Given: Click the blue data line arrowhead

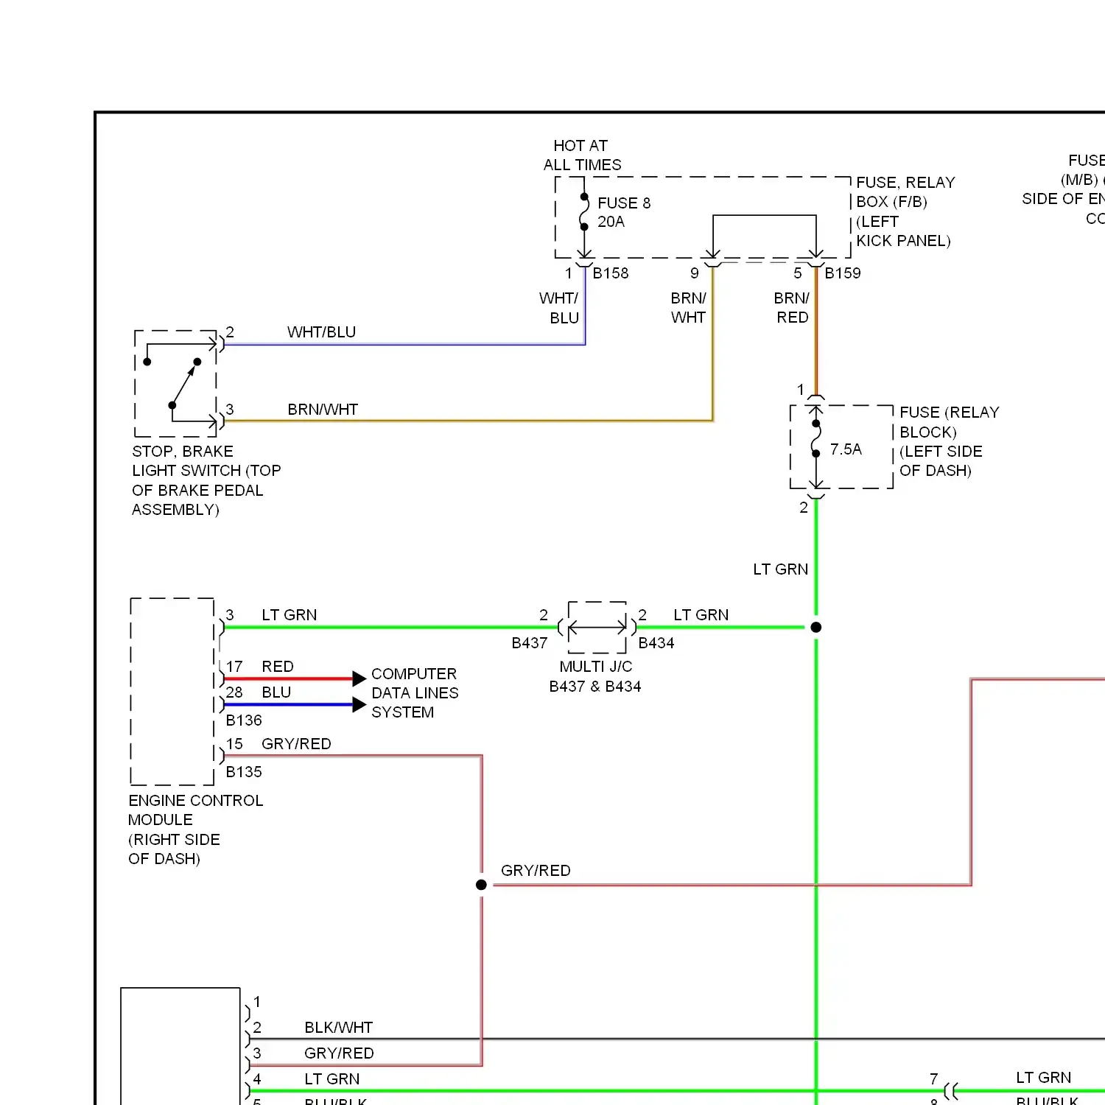Looking at the screenshot, I should pyautogui.click(x=359, y=705).
